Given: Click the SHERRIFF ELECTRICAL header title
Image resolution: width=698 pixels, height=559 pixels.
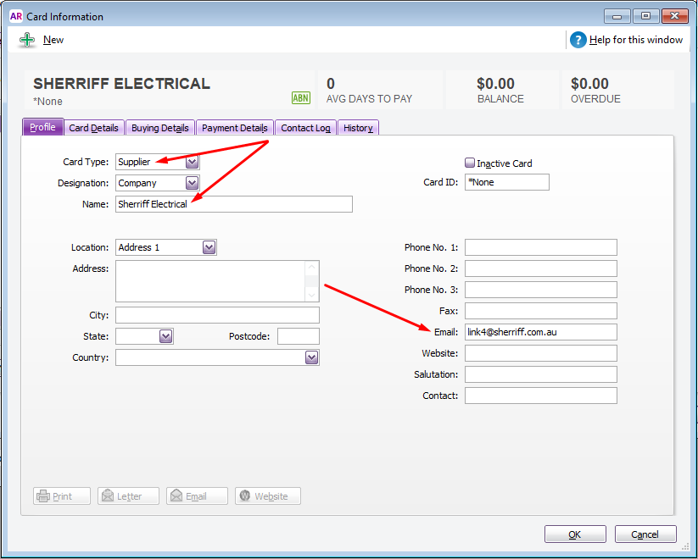Looking at the screenshot, I should point(121,84).
